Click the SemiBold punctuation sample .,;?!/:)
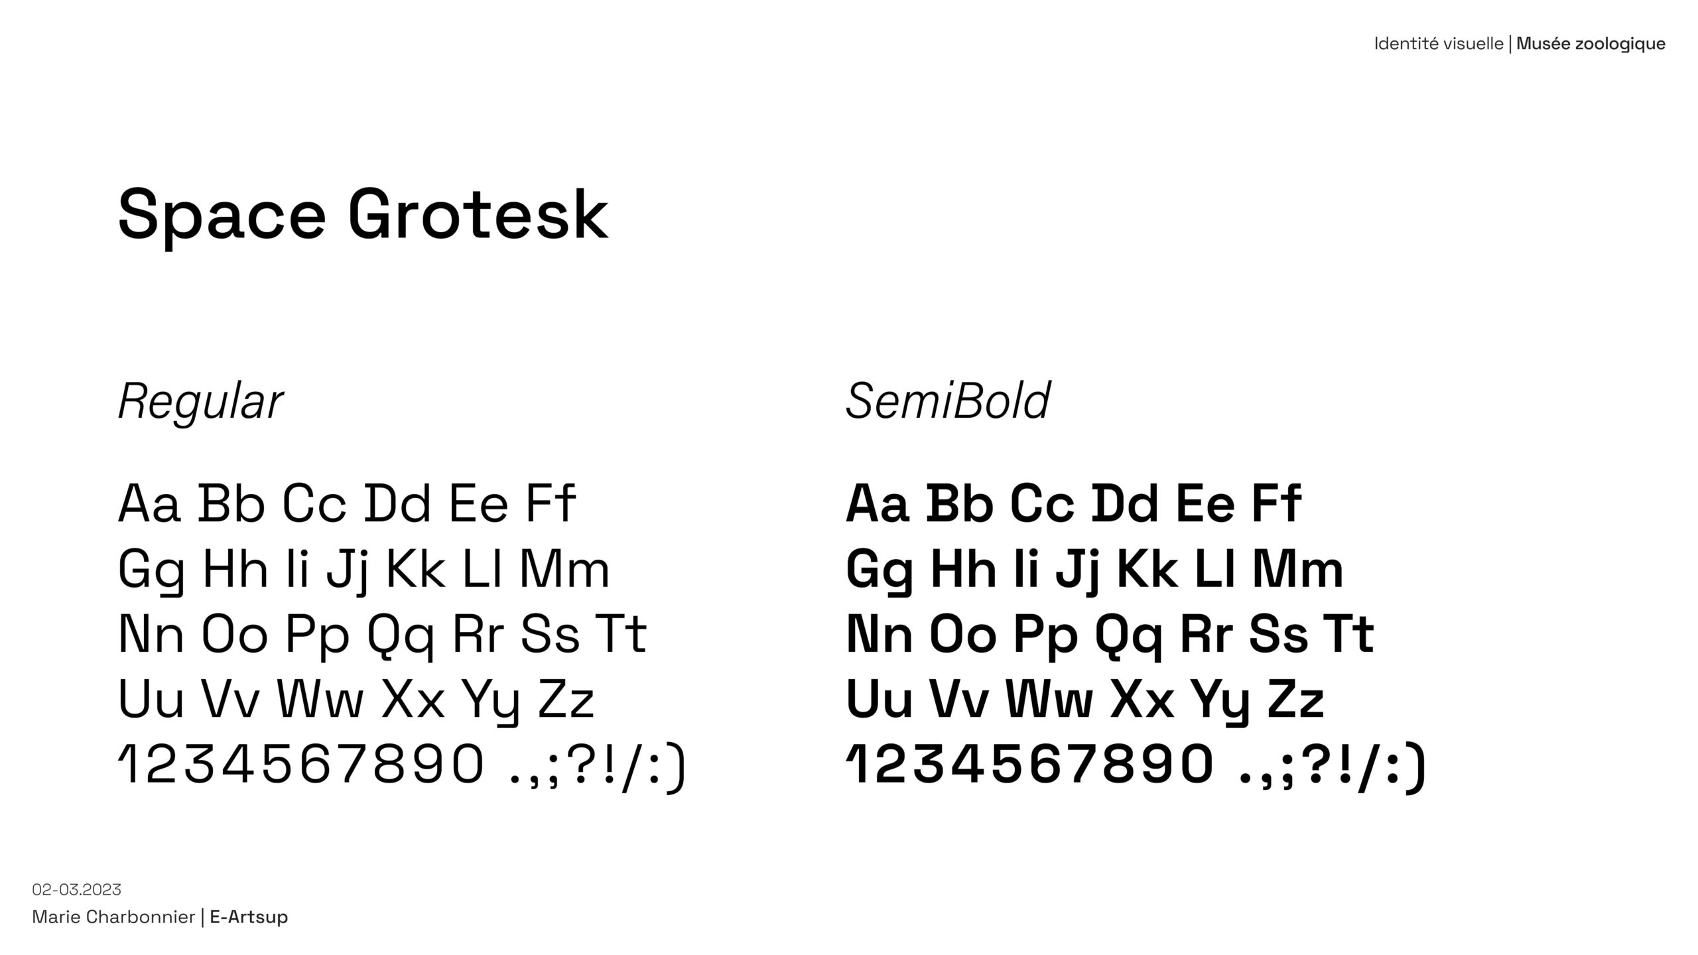 [1332, 768]
